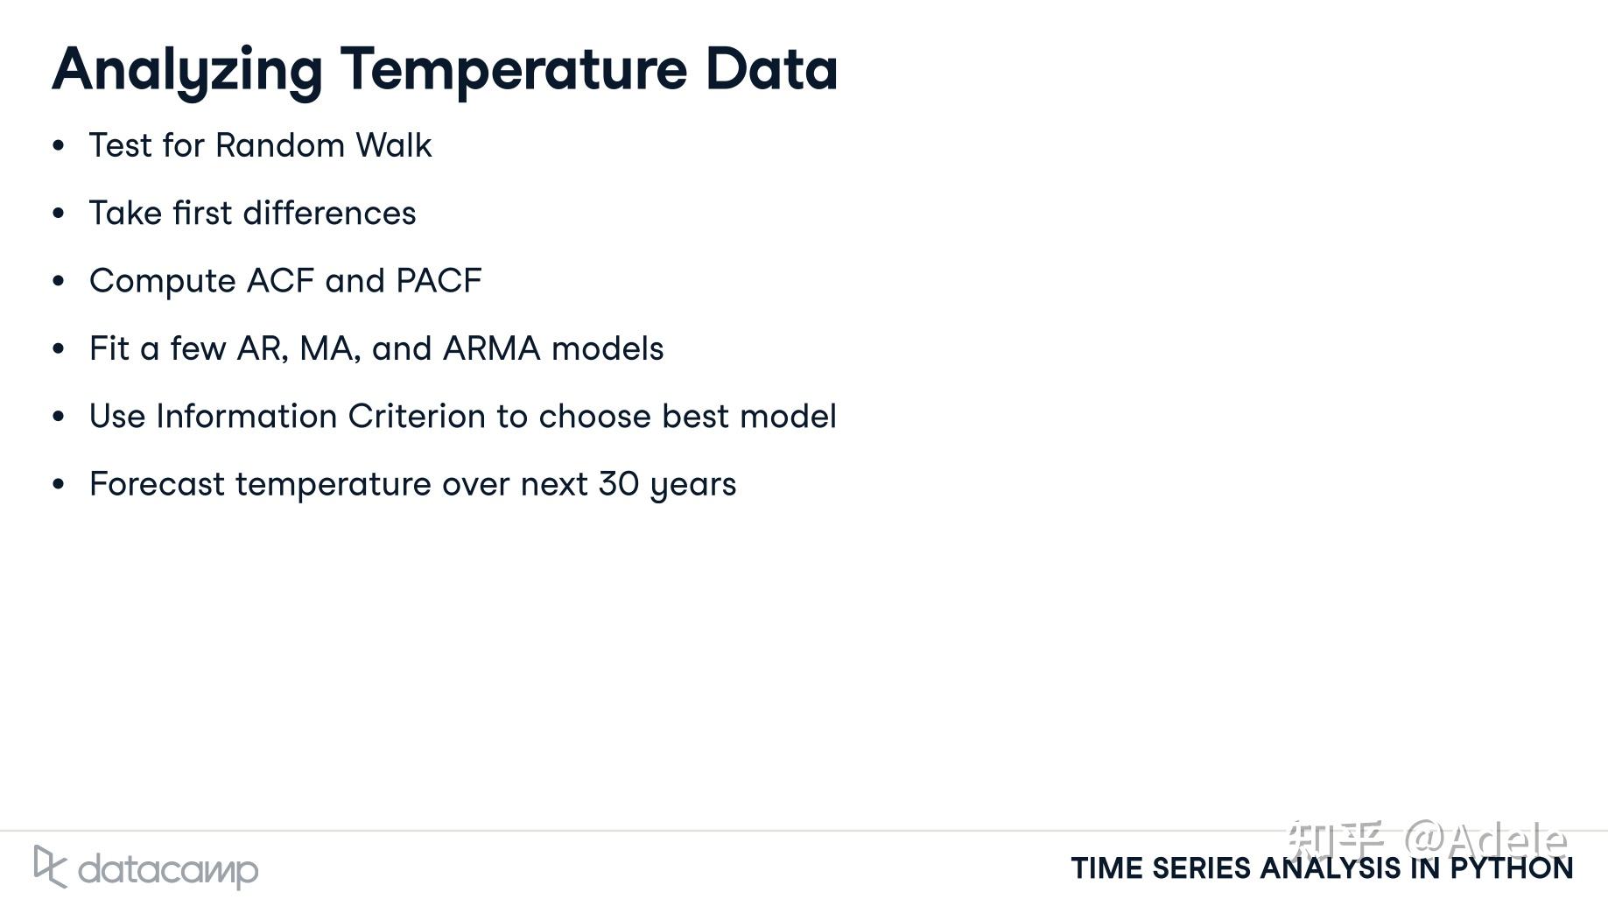
Task: Click the DataCamp logo icon
Action: coord(50,867)
